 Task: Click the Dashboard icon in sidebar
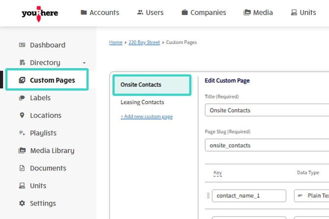(x=22, y=45)
